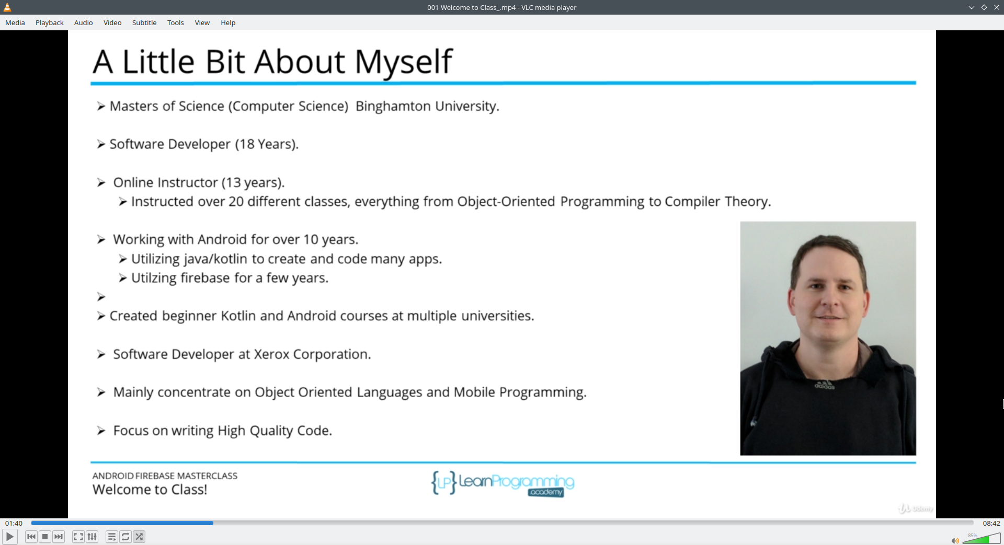The height and width of the screenshot is (545, 1004).
Task: Skip to previous media track
Action: click(x=31, y=537)
